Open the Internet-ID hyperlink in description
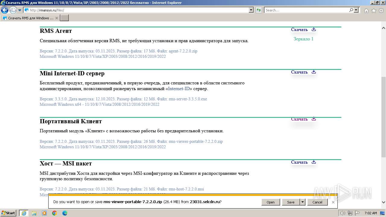 click(x=179, y=89)
